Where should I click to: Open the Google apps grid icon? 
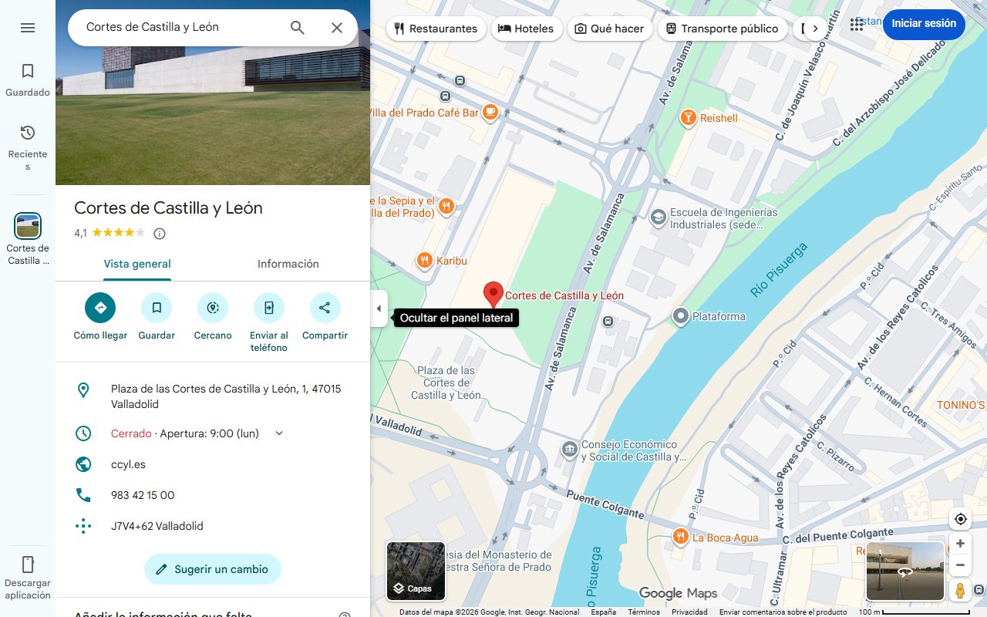[857, 25]
